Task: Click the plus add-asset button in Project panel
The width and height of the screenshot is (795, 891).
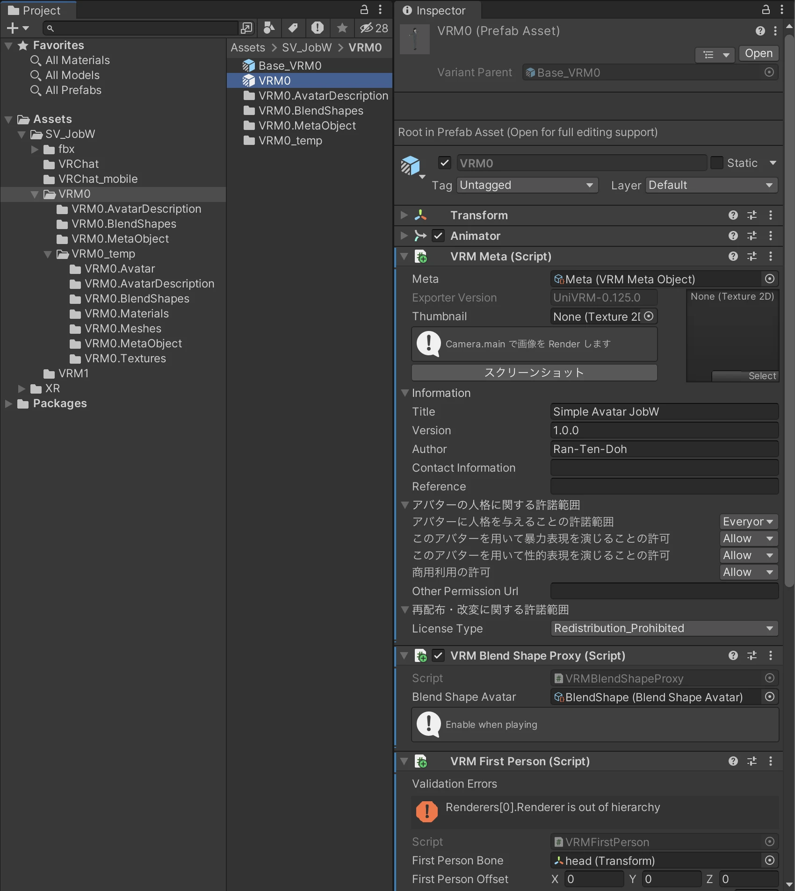Action: [x=18, y=28]
